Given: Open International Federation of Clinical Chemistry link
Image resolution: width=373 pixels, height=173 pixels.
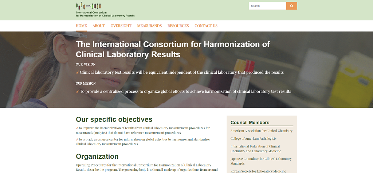Looking at the screenshot, I should 256,149.
